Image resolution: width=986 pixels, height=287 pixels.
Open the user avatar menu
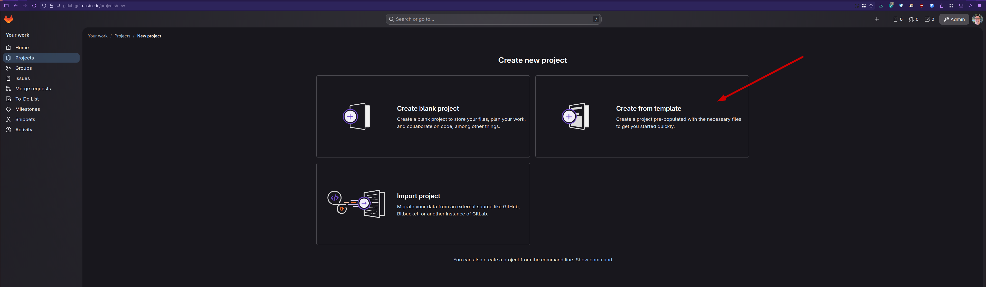[977, 19]
